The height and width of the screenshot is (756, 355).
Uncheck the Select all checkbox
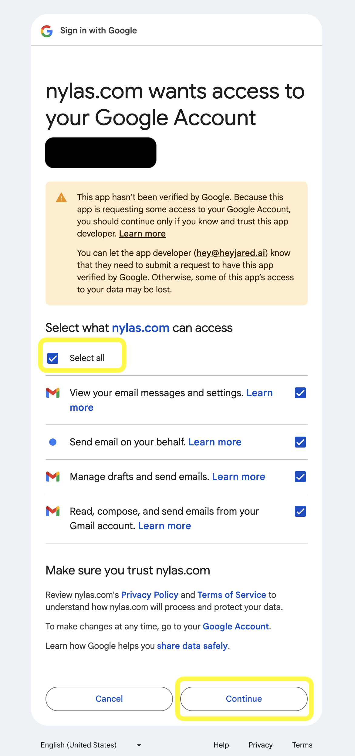coord(53,358)
